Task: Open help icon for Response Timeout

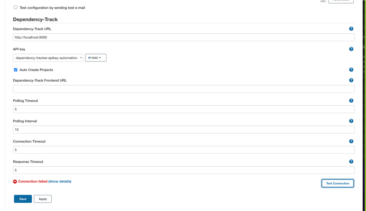Action: (x=351, y=162)
